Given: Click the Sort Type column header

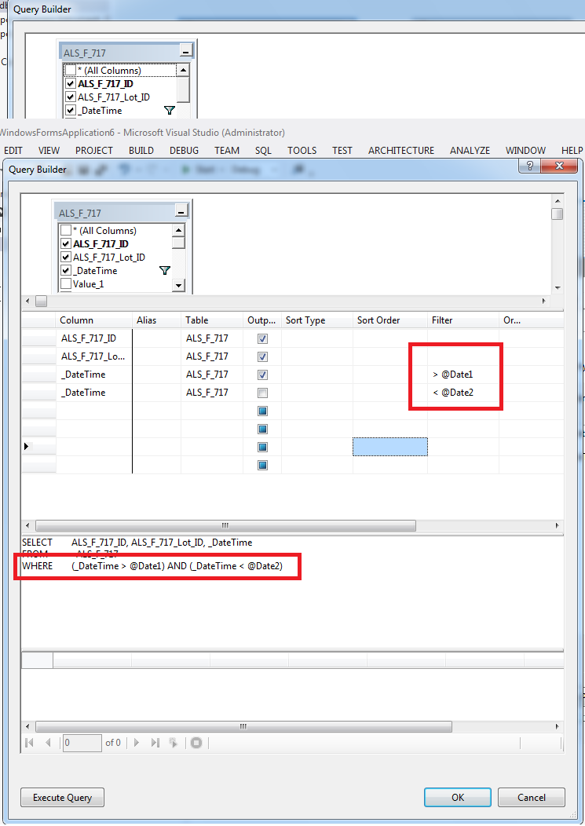Looking at the screenshot, I should [316, 320].
